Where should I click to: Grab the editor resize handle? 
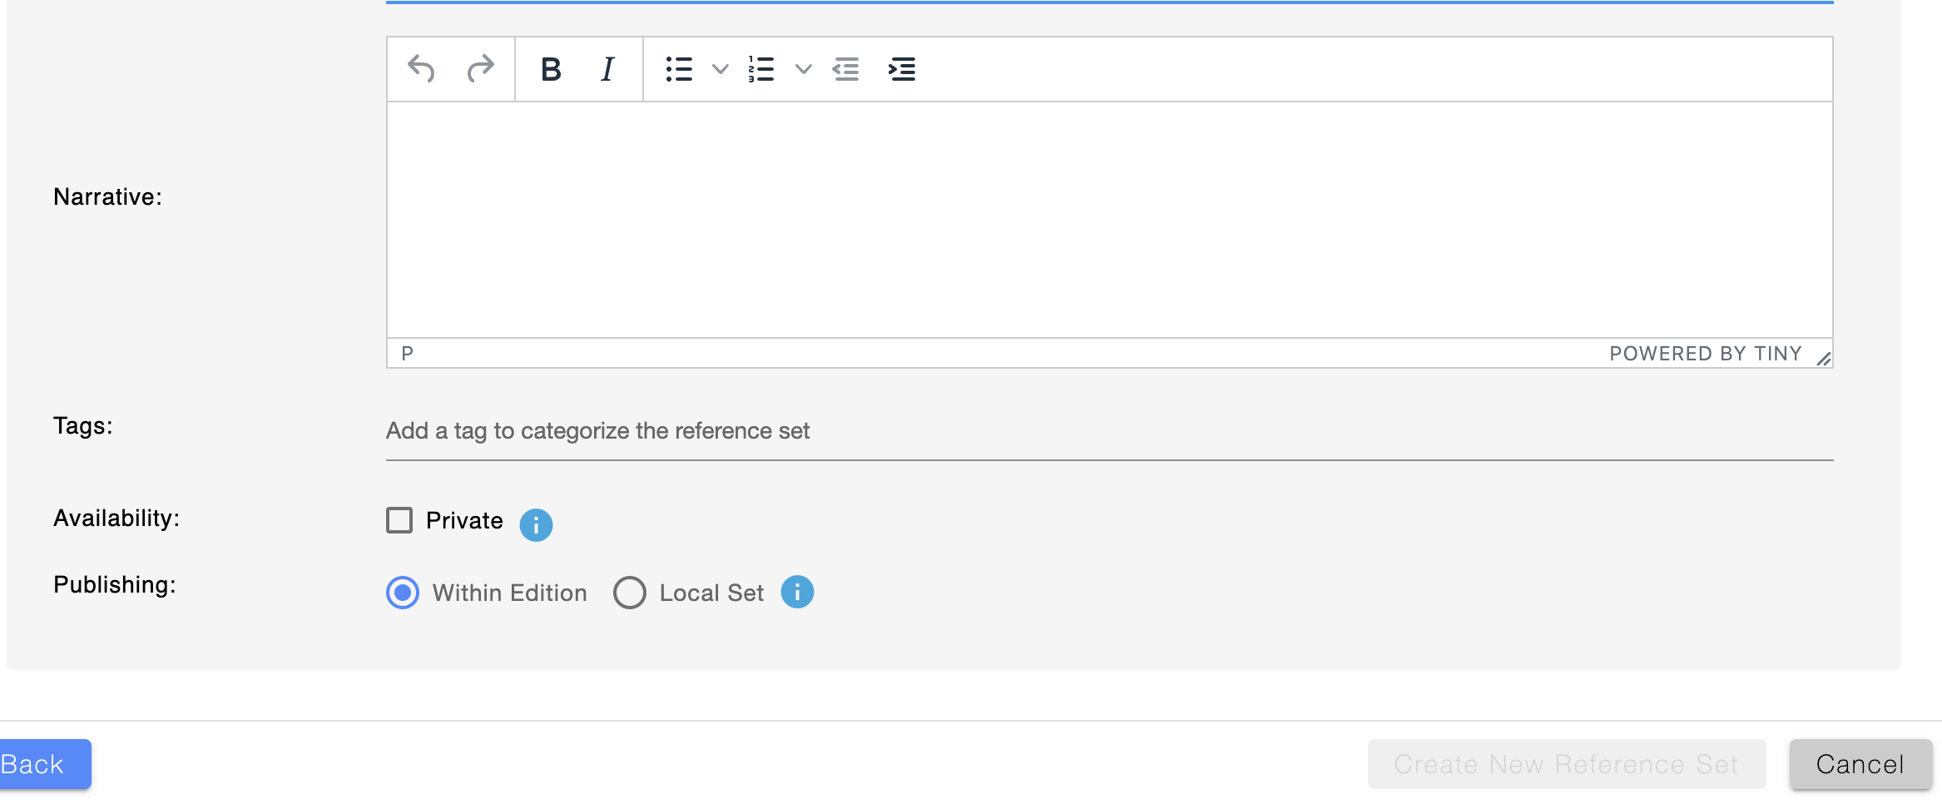coord(1823,359)
